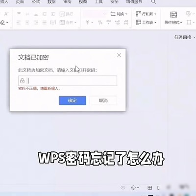Expand the reading mode options arrow
Screen dimensions: 196x196
coord(138,188)
